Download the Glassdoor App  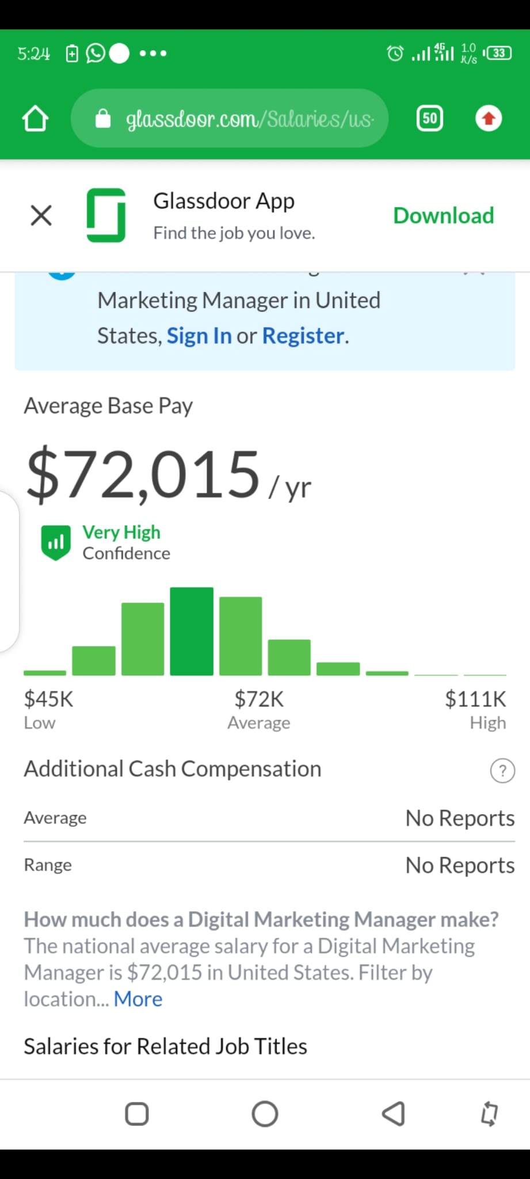pyautogui.click(x=443, y=216)
